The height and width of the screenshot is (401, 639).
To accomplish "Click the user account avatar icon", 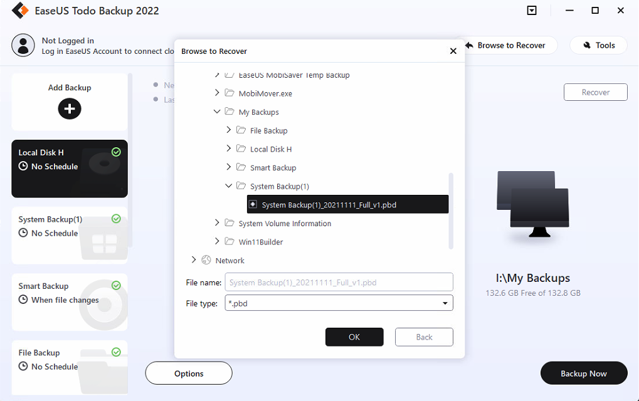I will pyautogui.click(x=23, y=45).
